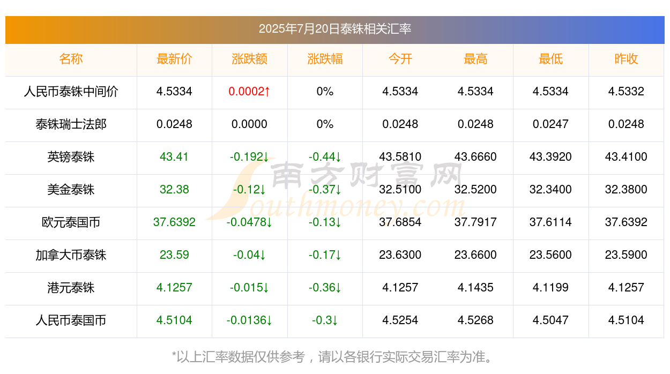Screen dimensions: 670x374
Task: Click opening price 32.5100
Action: pos(400,190)
